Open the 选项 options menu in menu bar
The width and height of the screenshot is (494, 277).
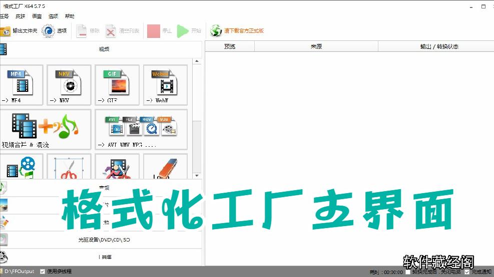[53, 16]
